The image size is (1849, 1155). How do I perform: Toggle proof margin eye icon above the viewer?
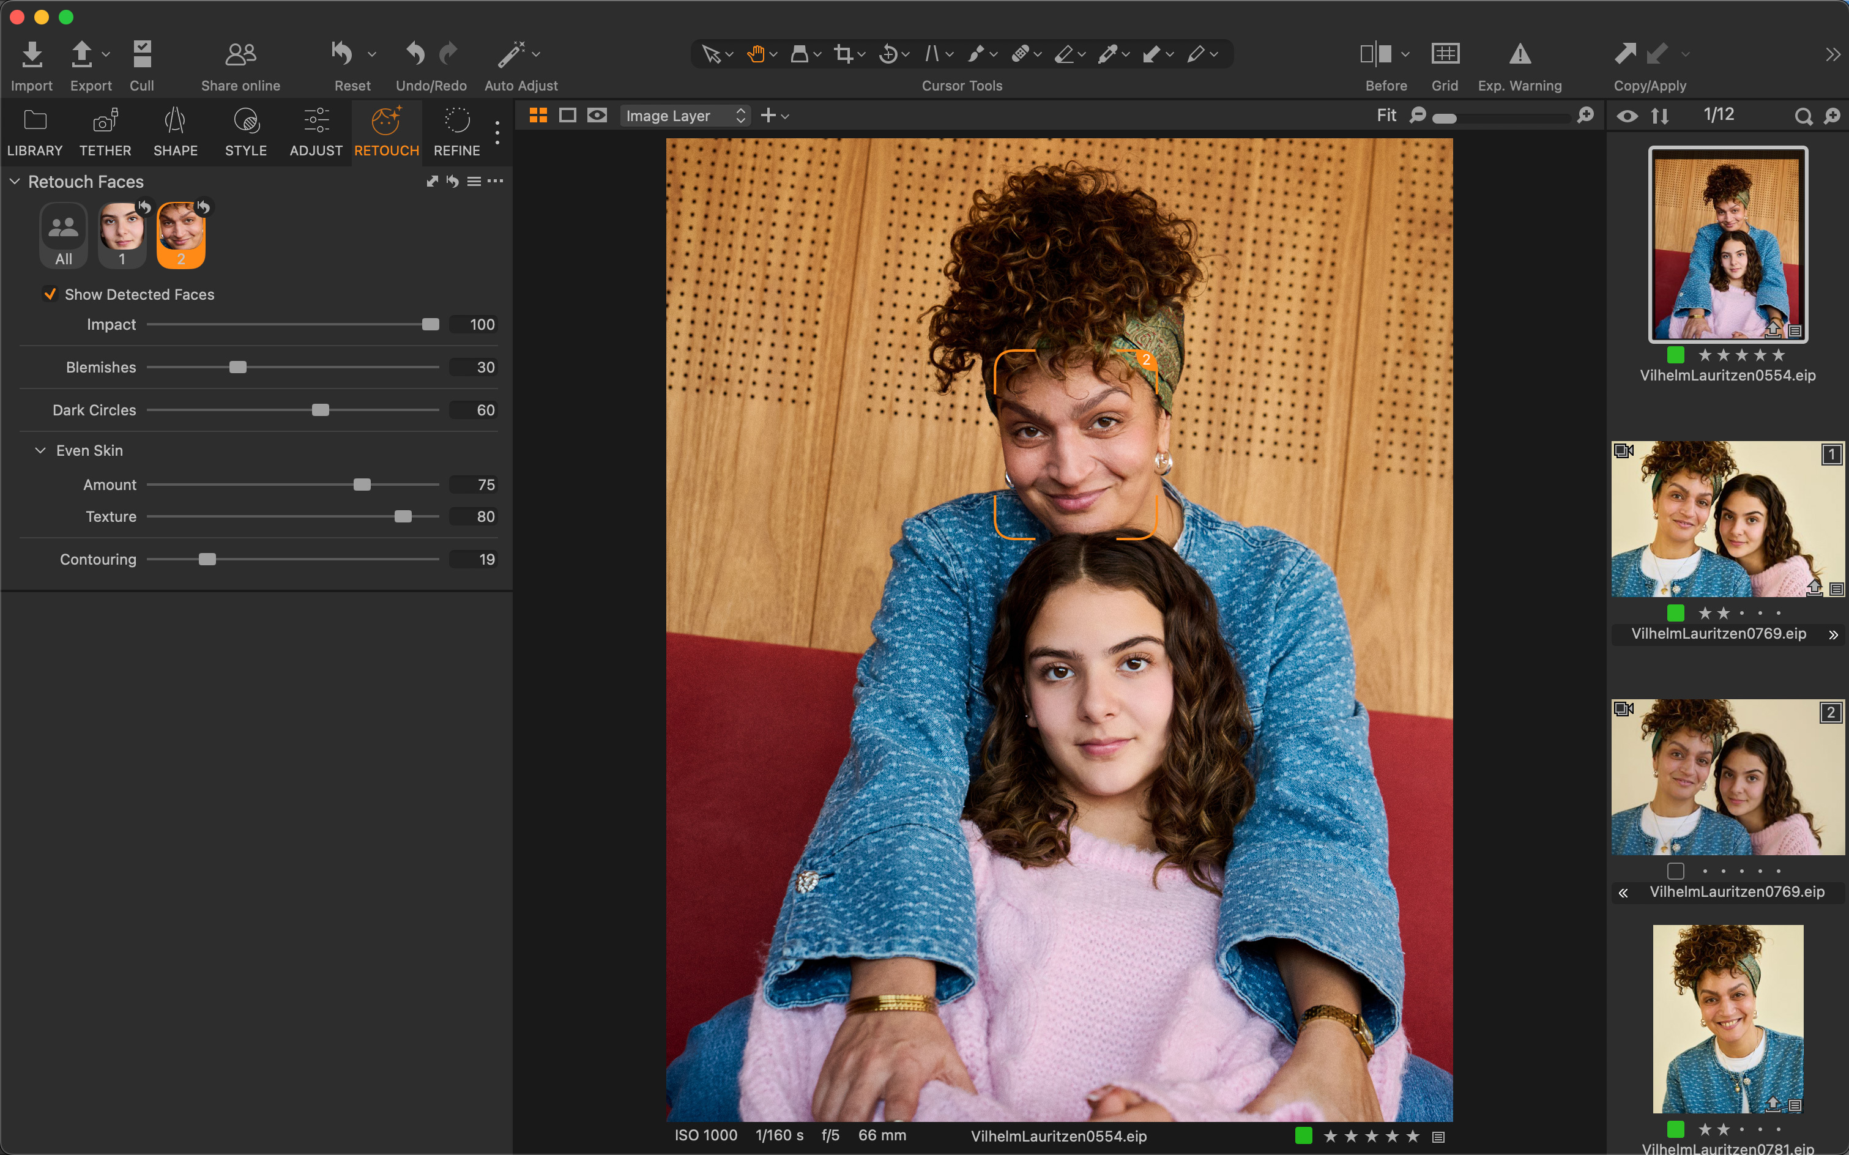(x=597, y=116)
